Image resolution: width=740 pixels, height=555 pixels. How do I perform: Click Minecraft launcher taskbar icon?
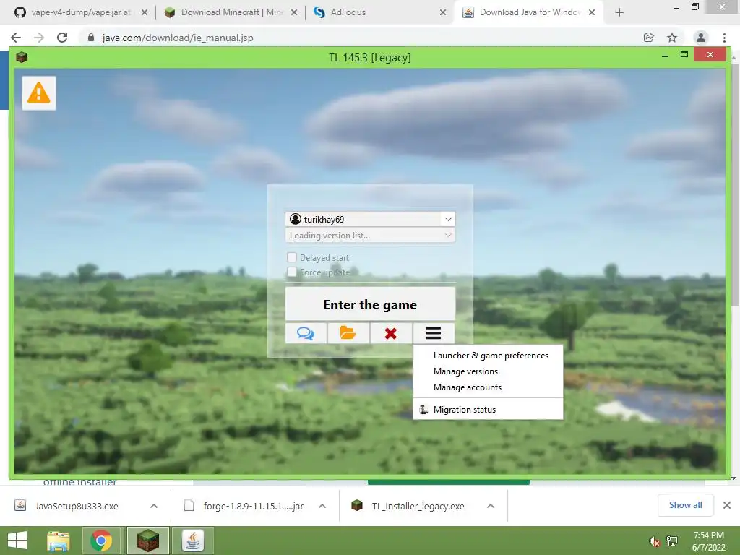click(x=148, y=541)
